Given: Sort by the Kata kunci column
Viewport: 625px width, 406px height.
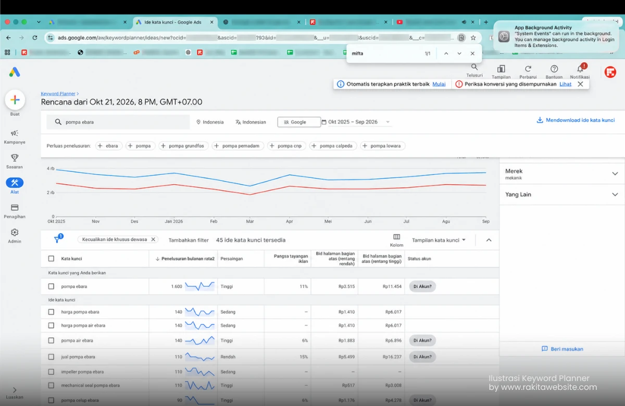Looking at the screenshot, I should (71, 259).
